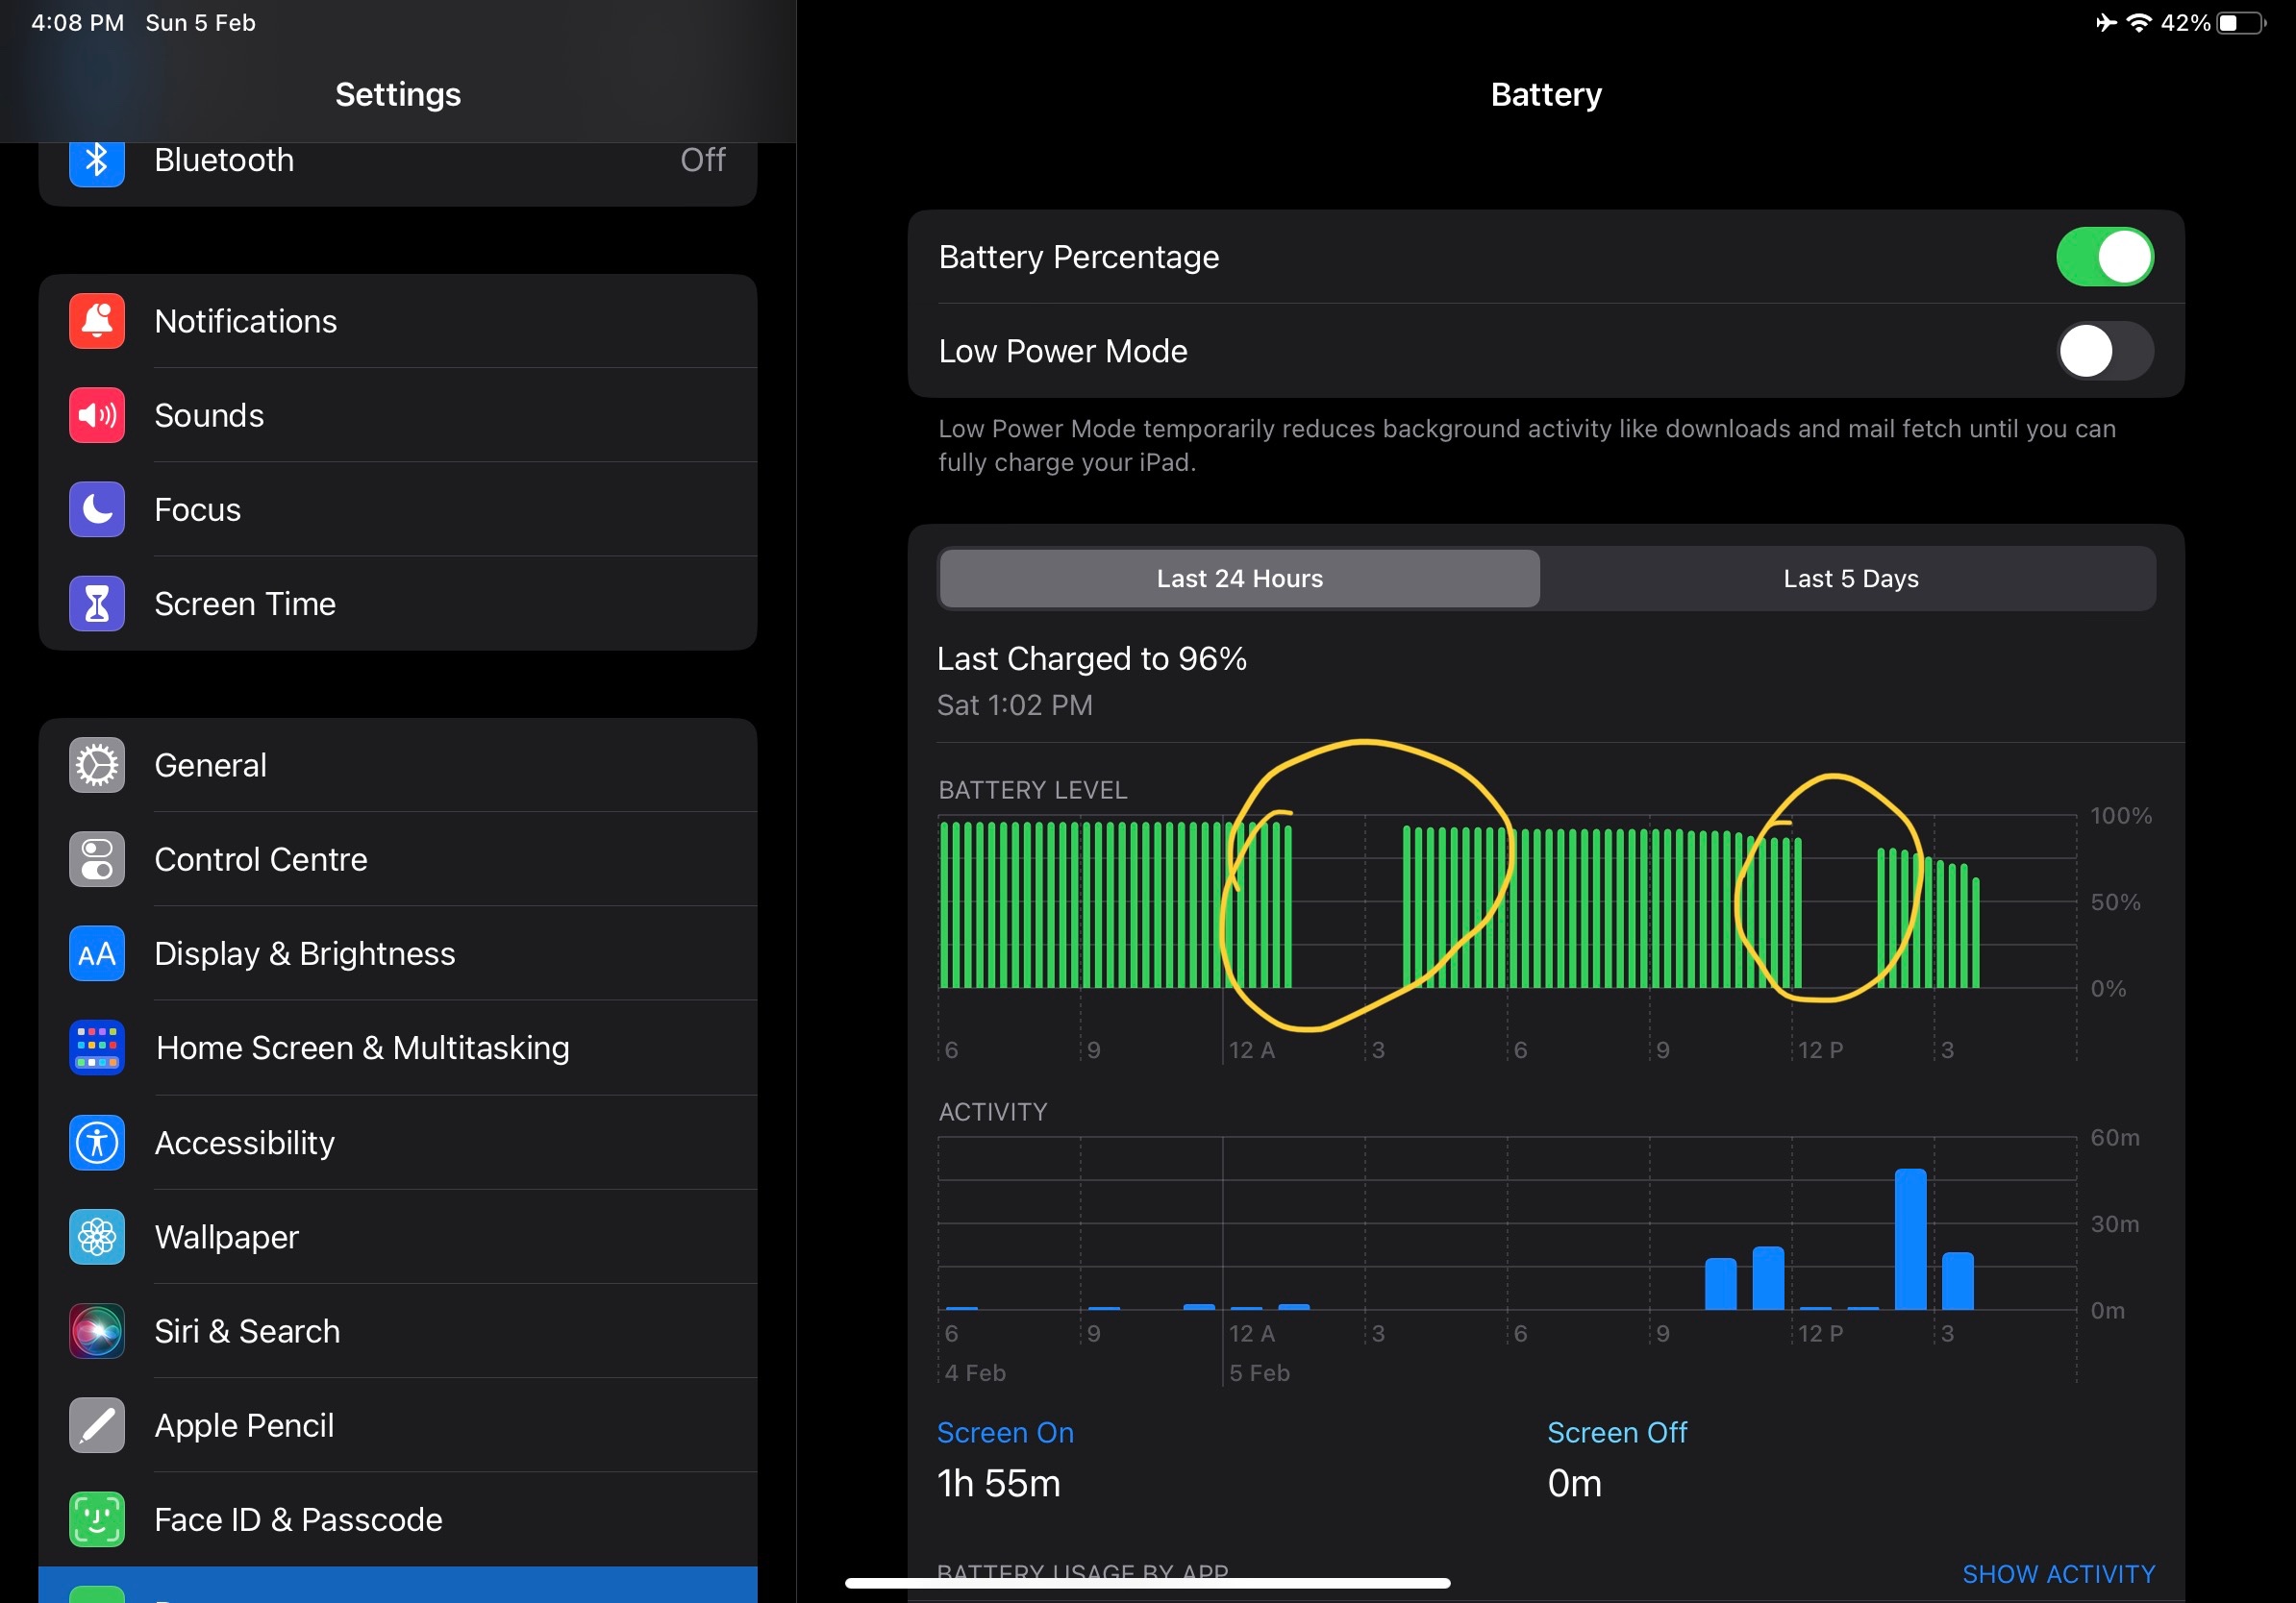Screen dimensions: 2296x1603
Task: Enable Low Power Mode switch
Action: 2104,351
